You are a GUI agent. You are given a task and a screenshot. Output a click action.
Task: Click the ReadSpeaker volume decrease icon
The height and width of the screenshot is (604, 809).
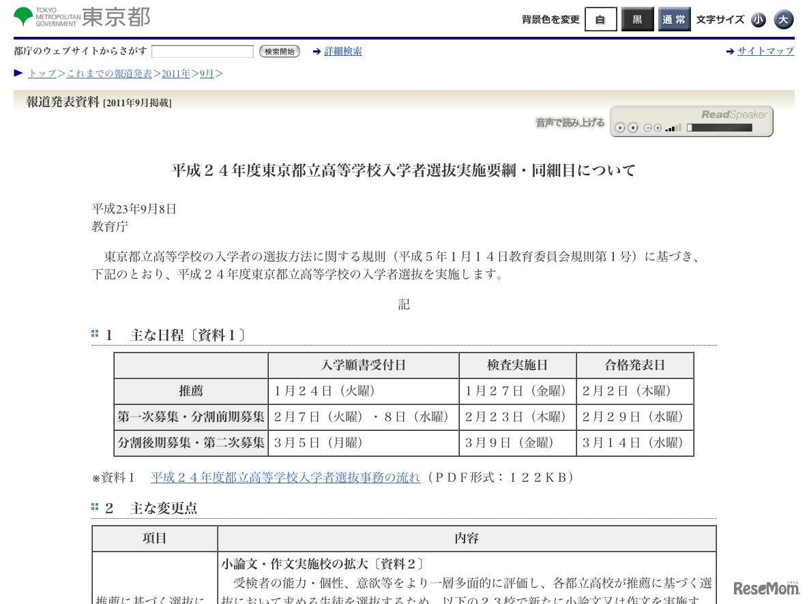click(x=648, y=127)
